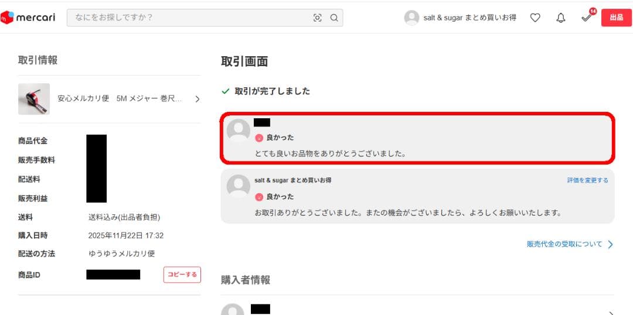Click the 評価を変更する link

pyautogui.click(x=587, y=180)
